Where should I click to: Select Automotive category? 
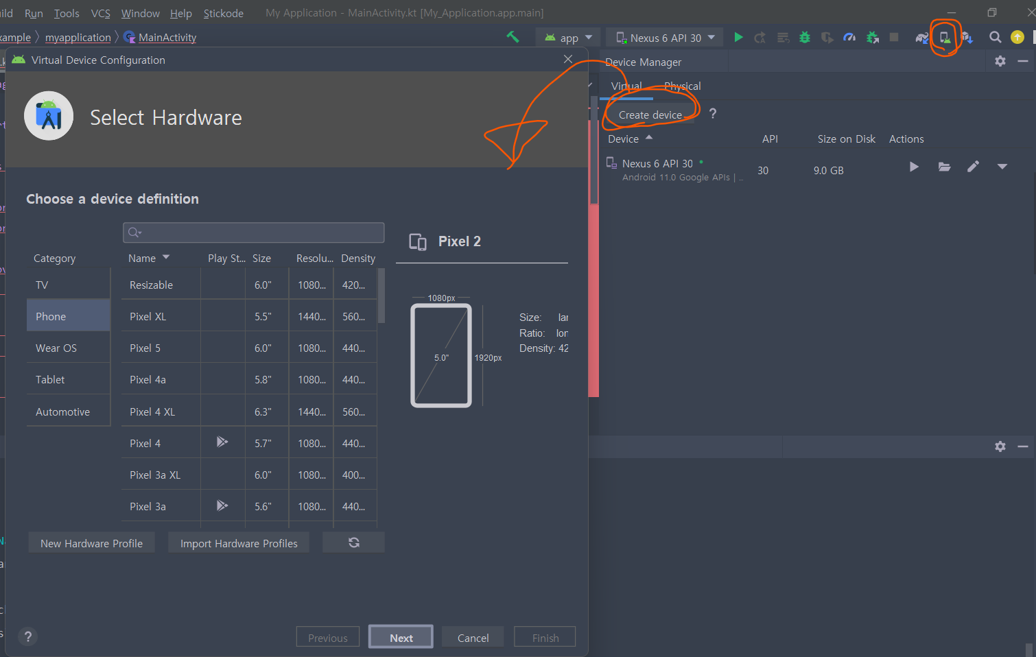pyautogui.click(x=68, y=411)
